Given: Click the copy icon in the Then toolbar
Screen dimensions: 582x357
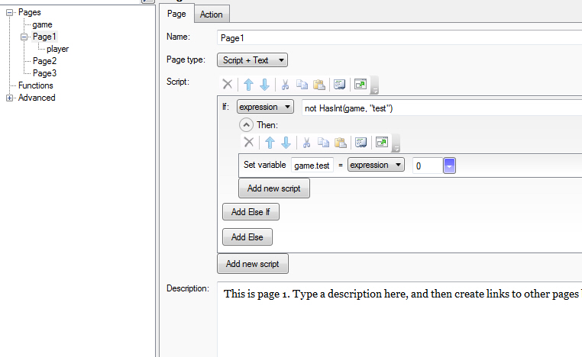Looking at the screenshot, I should [324, 143].
